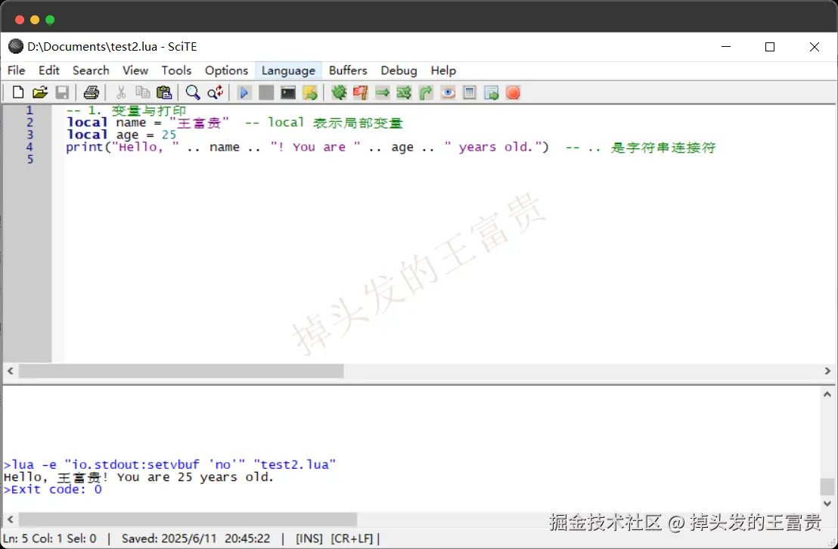Click line number 1 in the margin
This screenshot has height=549, width=838.
29,110
